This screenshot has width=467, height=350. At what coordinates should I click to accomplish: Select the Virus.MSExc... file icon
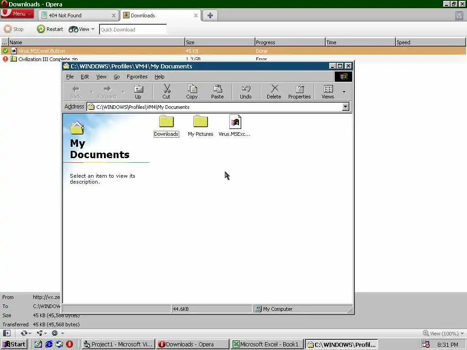(x=235, y=126)
